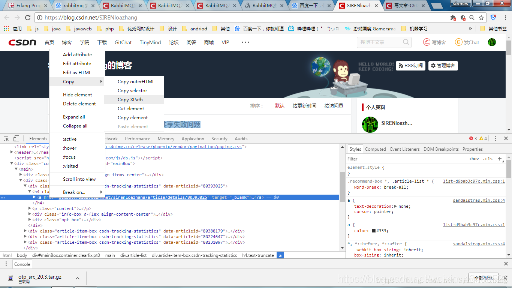Click the 发Chat icon
This screenshot has width=512, height=288.
(459, 42)
